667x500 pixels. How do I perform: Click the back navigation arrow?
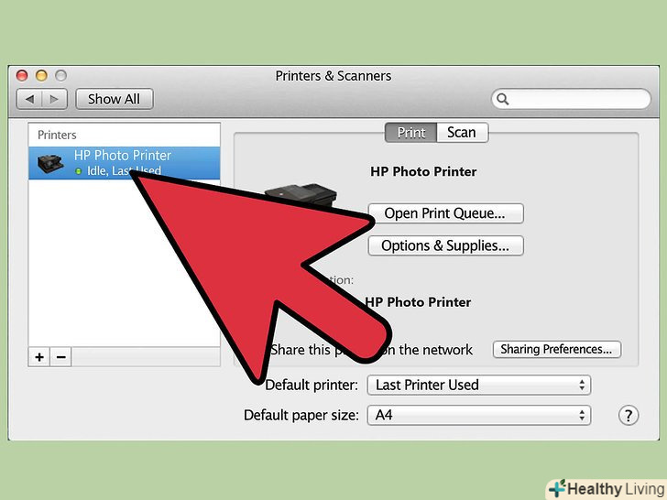click(x=29, y=99)
